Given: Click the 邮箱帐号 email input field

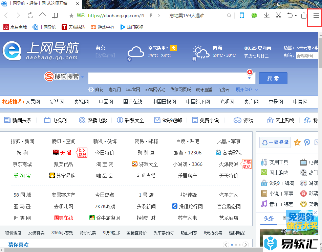Looking at the screenshot, I should tap(307, 55).
